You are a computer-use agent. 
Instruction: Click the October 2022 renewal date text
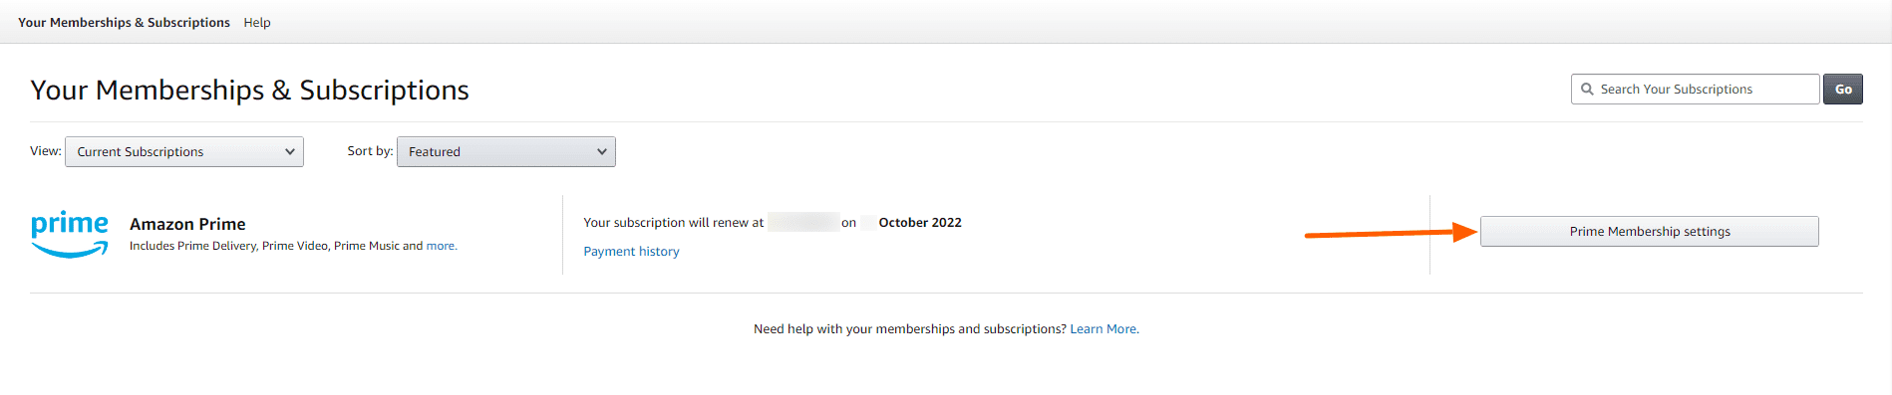(920, 222)
